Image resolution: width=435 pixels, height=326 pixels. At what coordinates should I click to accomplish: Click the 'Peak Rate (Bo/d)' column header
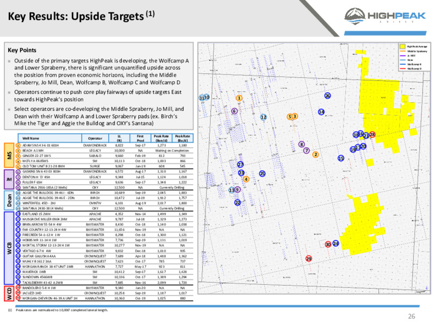183,138
